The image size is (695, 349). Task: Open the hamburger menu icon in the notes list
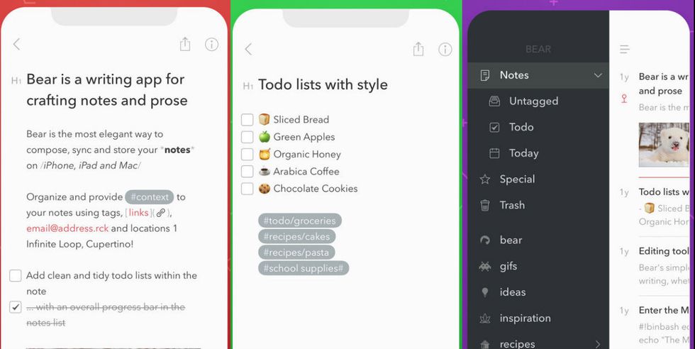(x=624, y=49)
